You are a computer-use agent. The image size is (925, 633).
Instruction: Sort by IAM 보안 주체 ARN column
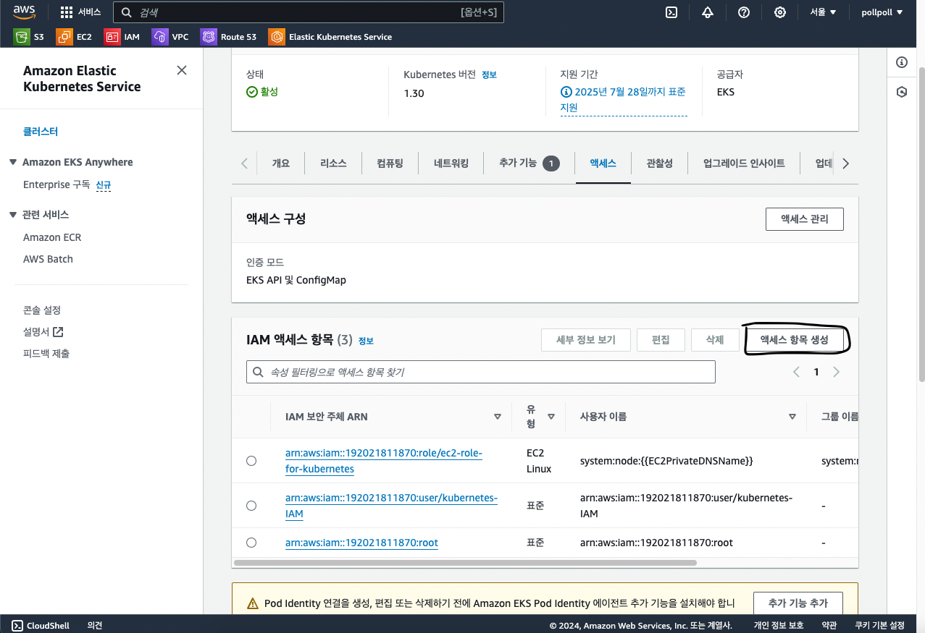click(x=498, y=417)
